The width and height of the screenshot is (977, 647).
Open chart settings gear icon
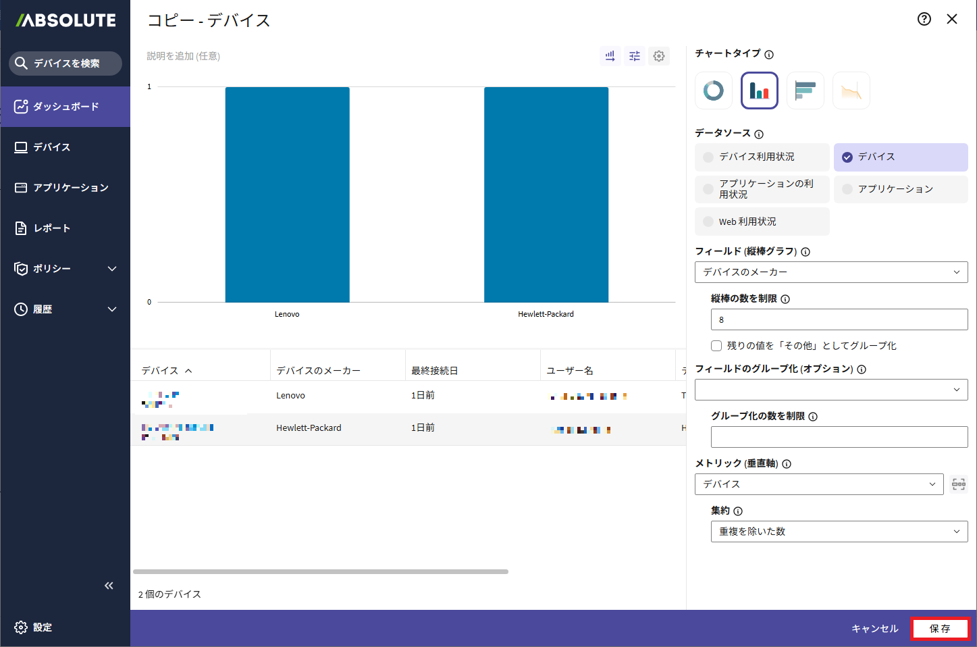659,56
